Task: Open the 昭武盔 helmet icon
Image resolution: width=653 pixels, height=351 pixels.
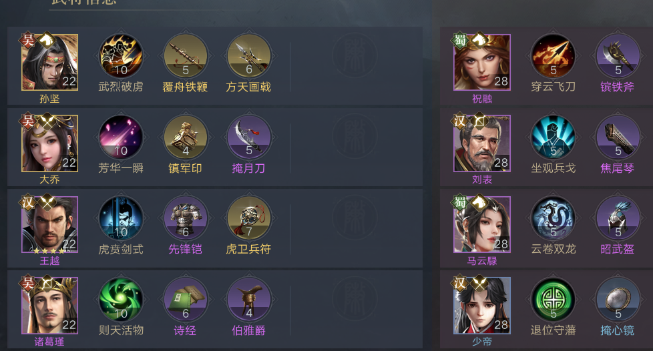Action: click(x=618, y=218)
